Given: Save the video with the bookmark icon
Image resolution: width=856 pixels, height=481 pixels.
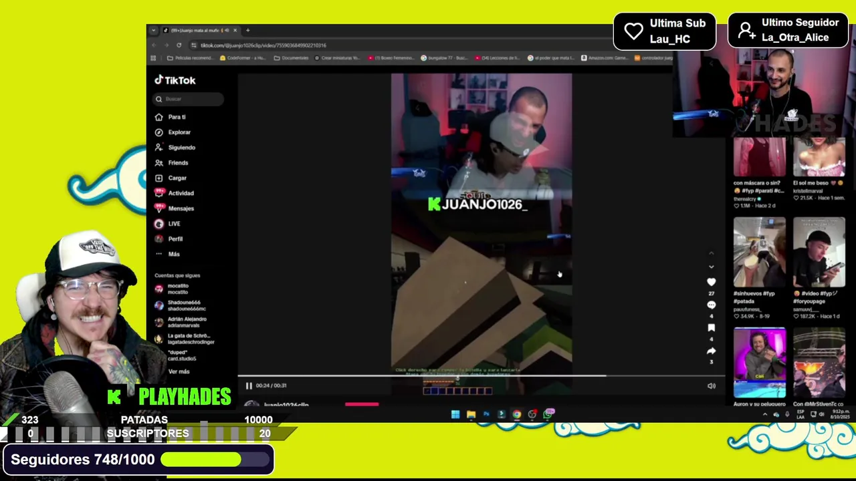Looking at the screenshot, I should pyautogui.click(x=712, y=327).
